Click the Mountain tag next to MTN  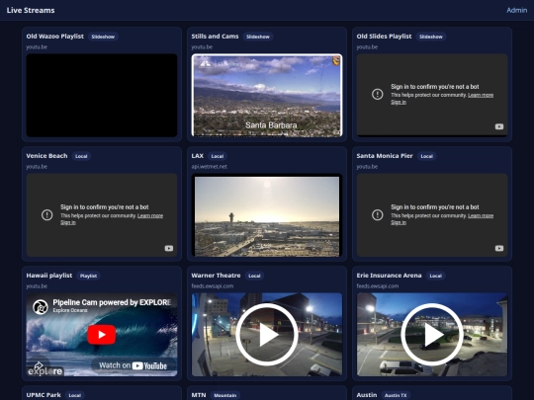pos(225,395)
